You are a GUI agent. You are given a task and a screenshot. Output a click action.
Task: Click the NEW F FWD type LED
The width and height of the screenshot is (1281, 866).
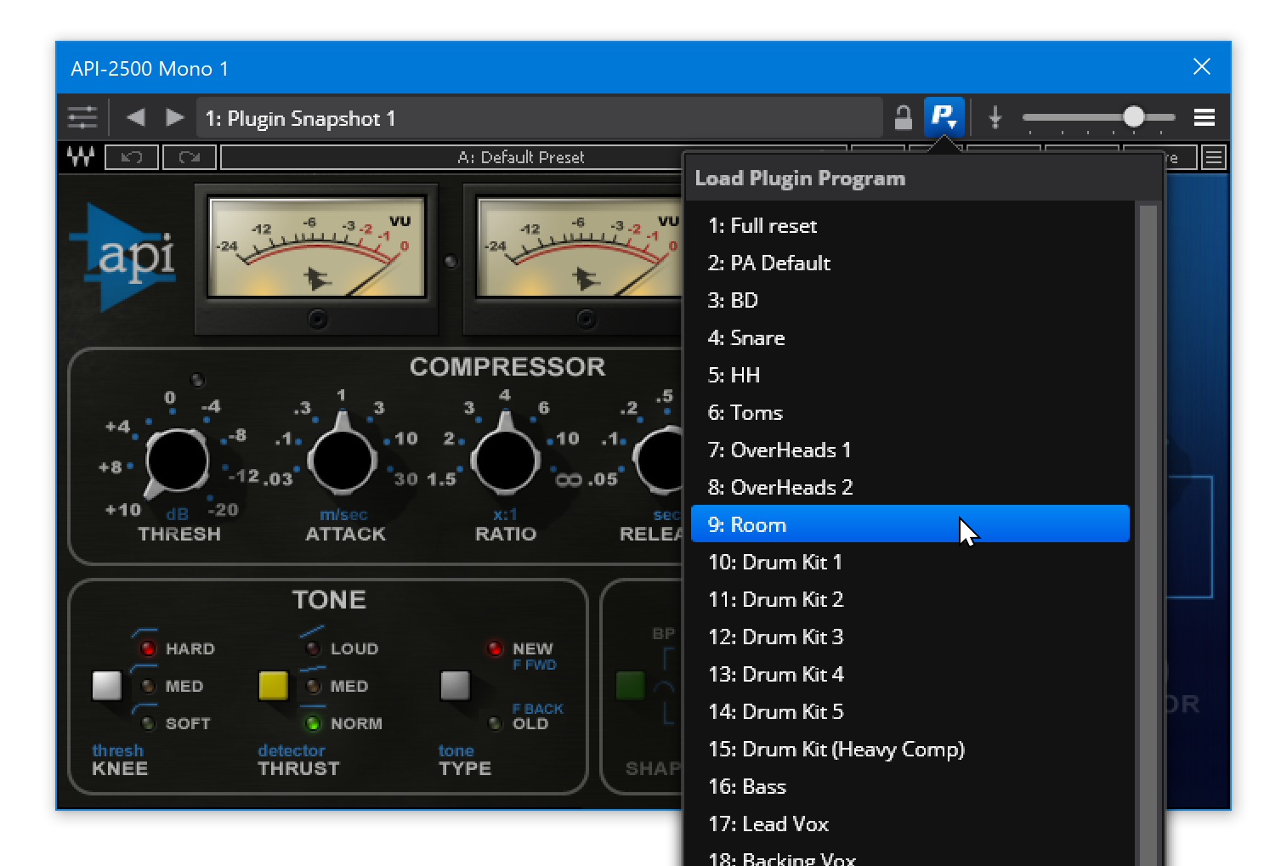pos(495,648)
